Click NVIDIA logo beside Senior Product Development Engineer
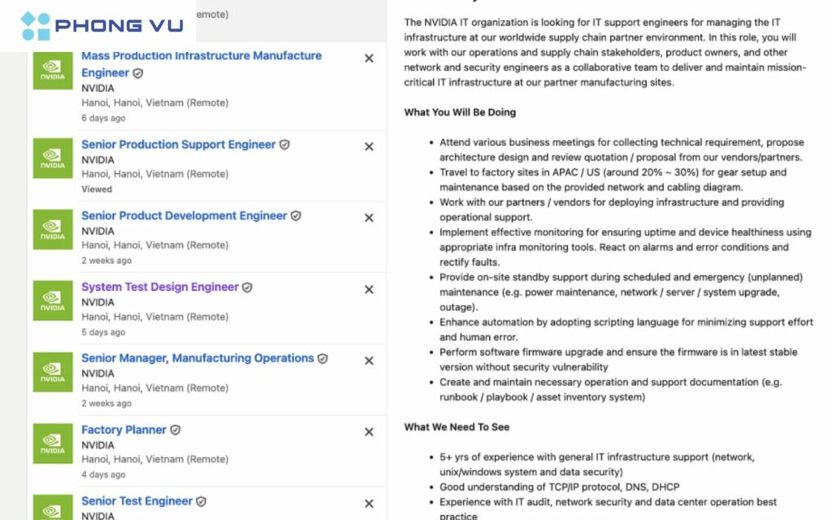832x520 pixels. [53, 229]
